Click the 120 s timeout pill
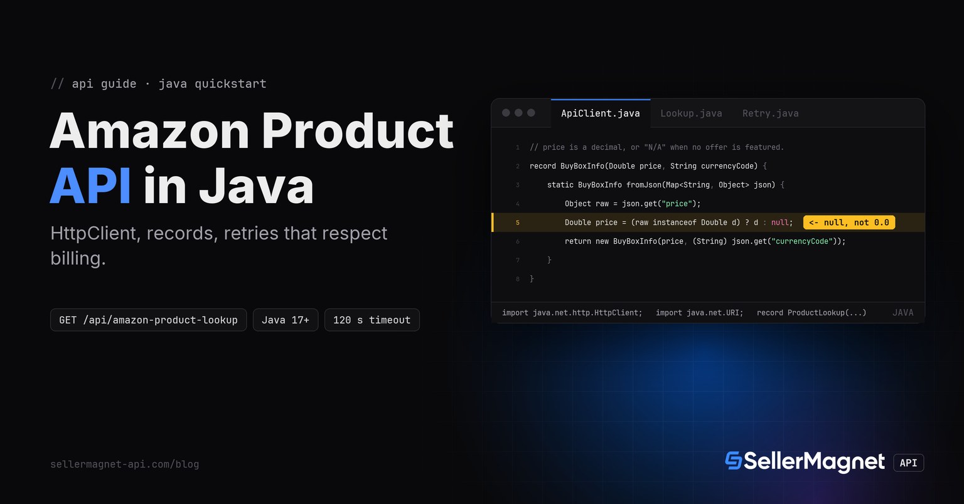Viewport: 964px width, 504px height. coord(372,320)
